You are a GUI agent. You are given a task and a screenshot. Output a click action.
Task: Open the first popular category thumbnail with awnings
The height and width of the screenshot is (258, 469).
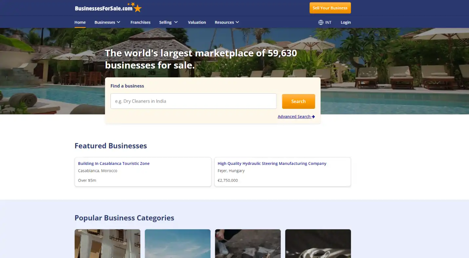[108, 244]
